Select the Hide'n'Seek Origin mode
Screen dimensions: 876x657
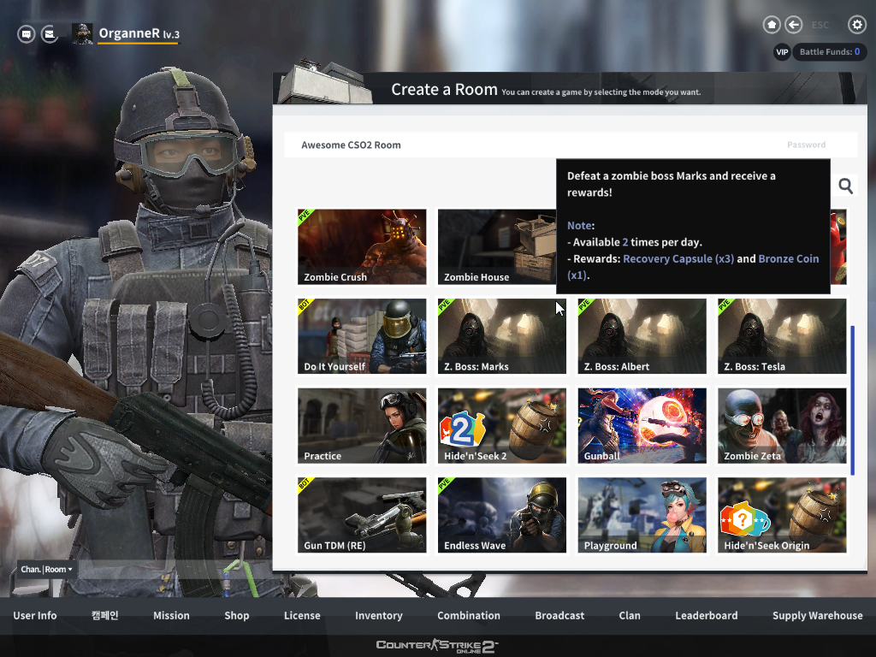(782, 515)
